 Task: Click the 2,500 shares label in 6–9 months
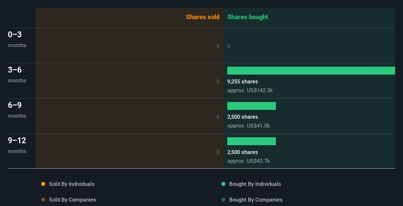(x=242, y=117)
